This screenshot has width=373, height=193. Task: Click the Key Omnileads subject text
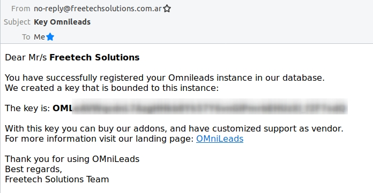tap(62, 22)
